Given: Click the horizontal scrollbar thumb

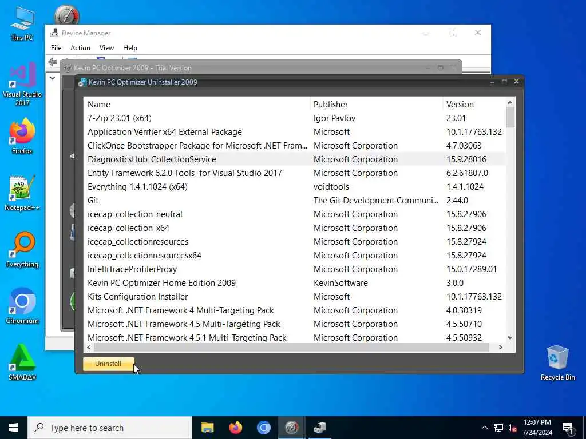Looking at the screenshot, I should tap(291, 347).
